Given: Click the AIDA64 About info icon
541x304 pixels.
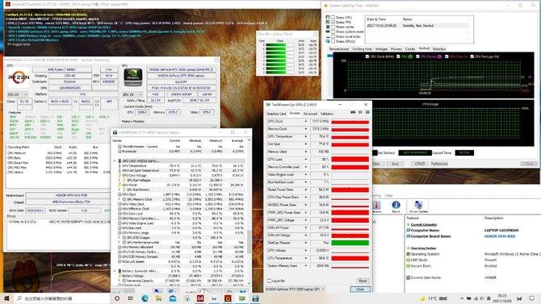Looking at the screenshot, I should click(x=396, y=206).
